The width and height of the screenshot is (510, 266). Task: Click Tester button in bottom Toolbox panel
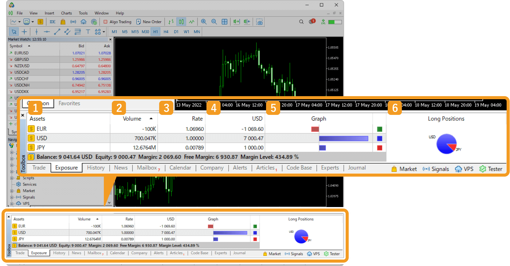pyautogui.click(x=332, y=254)
